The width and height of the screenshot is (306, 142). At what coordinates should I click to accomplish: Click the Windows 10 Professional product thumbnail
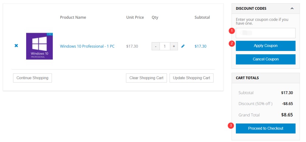(40, 46)
